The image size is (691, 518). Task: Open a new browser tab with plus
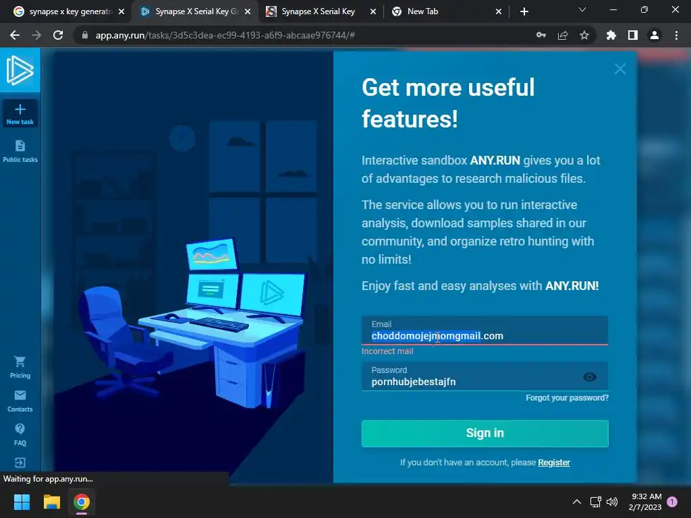pyautogui.click(x=524, y=11)
